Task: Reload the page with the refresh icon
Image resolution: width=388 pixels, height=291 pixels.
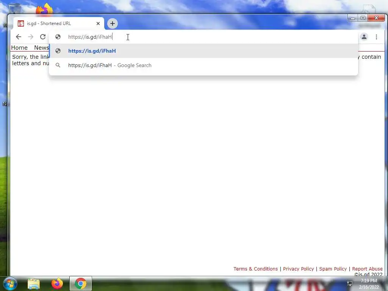Action: coord(43,37)
